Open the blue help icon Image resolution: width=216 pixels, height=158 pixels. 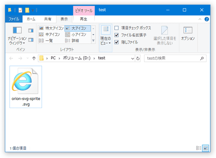coord(206,19)
